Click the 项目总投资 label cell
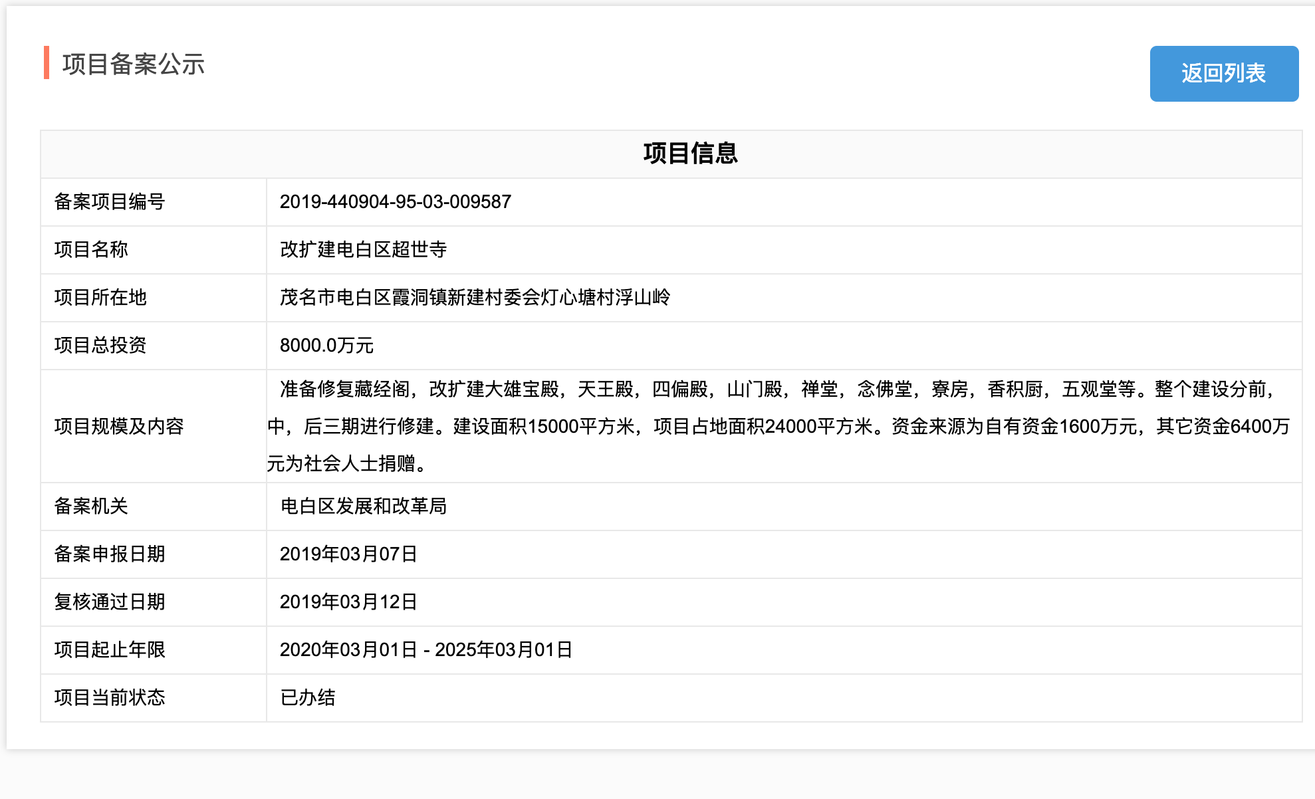The height and width of the screenshot is (799, 1315). [100, 346]
